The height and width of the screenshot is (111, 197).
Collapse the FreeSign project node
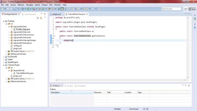click(x=3, y=21)
